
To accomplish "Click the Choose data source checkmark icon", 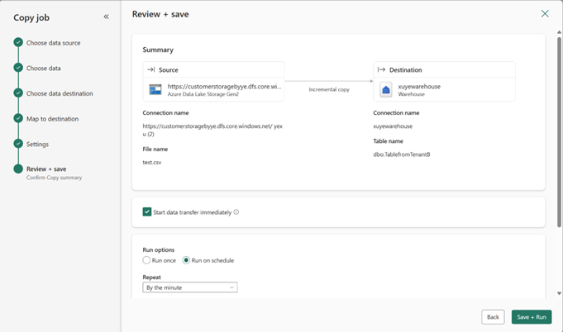I will pos(18,42).
